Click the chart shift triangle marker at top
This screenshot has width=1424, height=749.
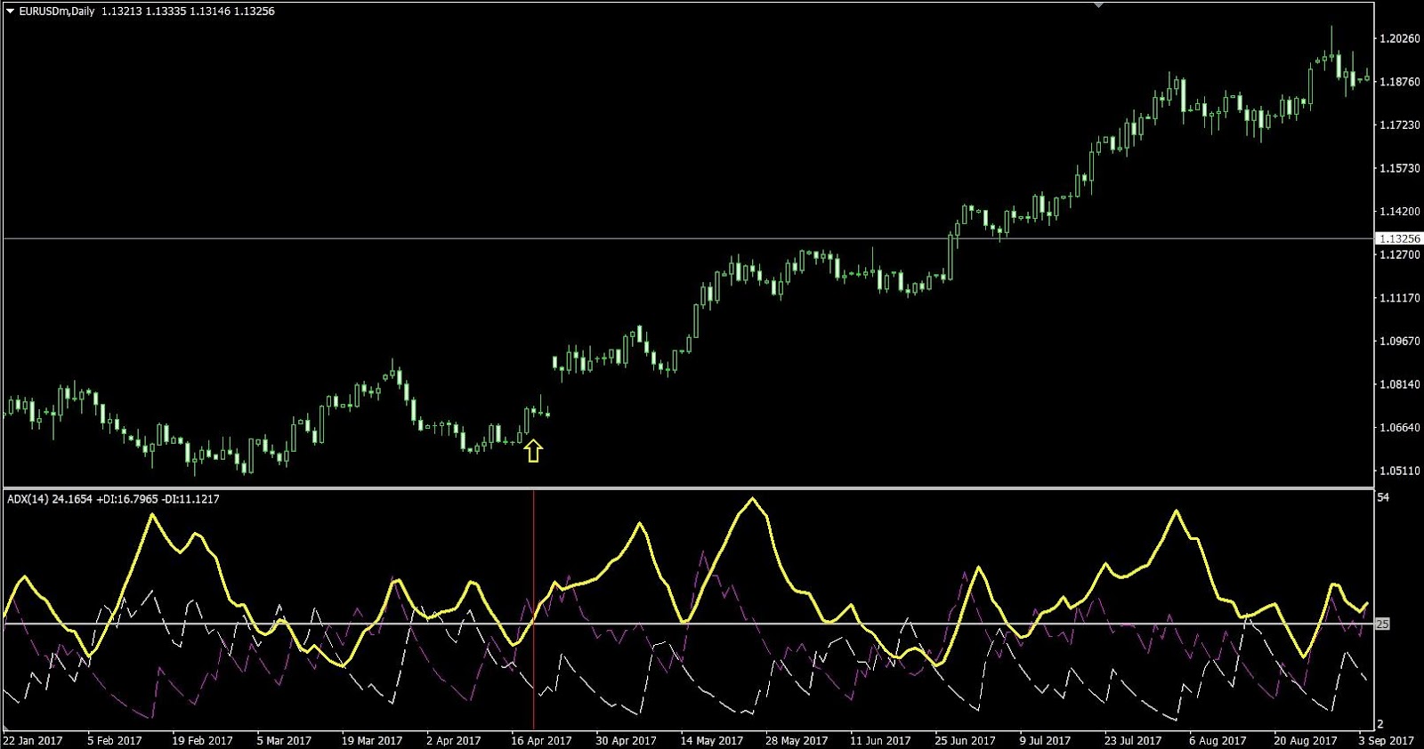click(x=1099, y=5)
